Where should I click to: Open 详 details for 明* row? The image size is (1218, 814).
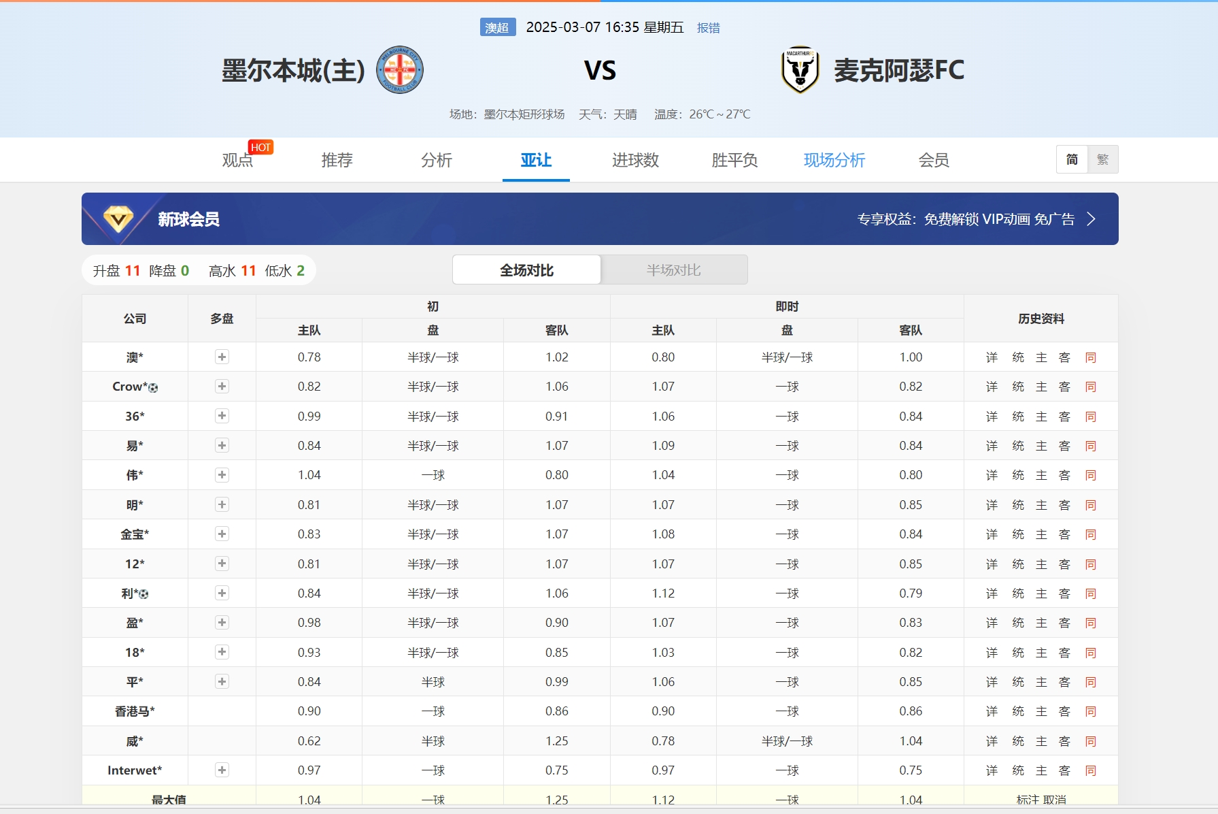[x=992, y=505]
